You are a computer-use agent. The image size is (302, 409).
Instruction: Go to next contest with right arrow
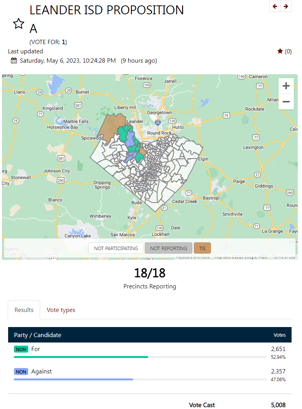click(286, 6)
